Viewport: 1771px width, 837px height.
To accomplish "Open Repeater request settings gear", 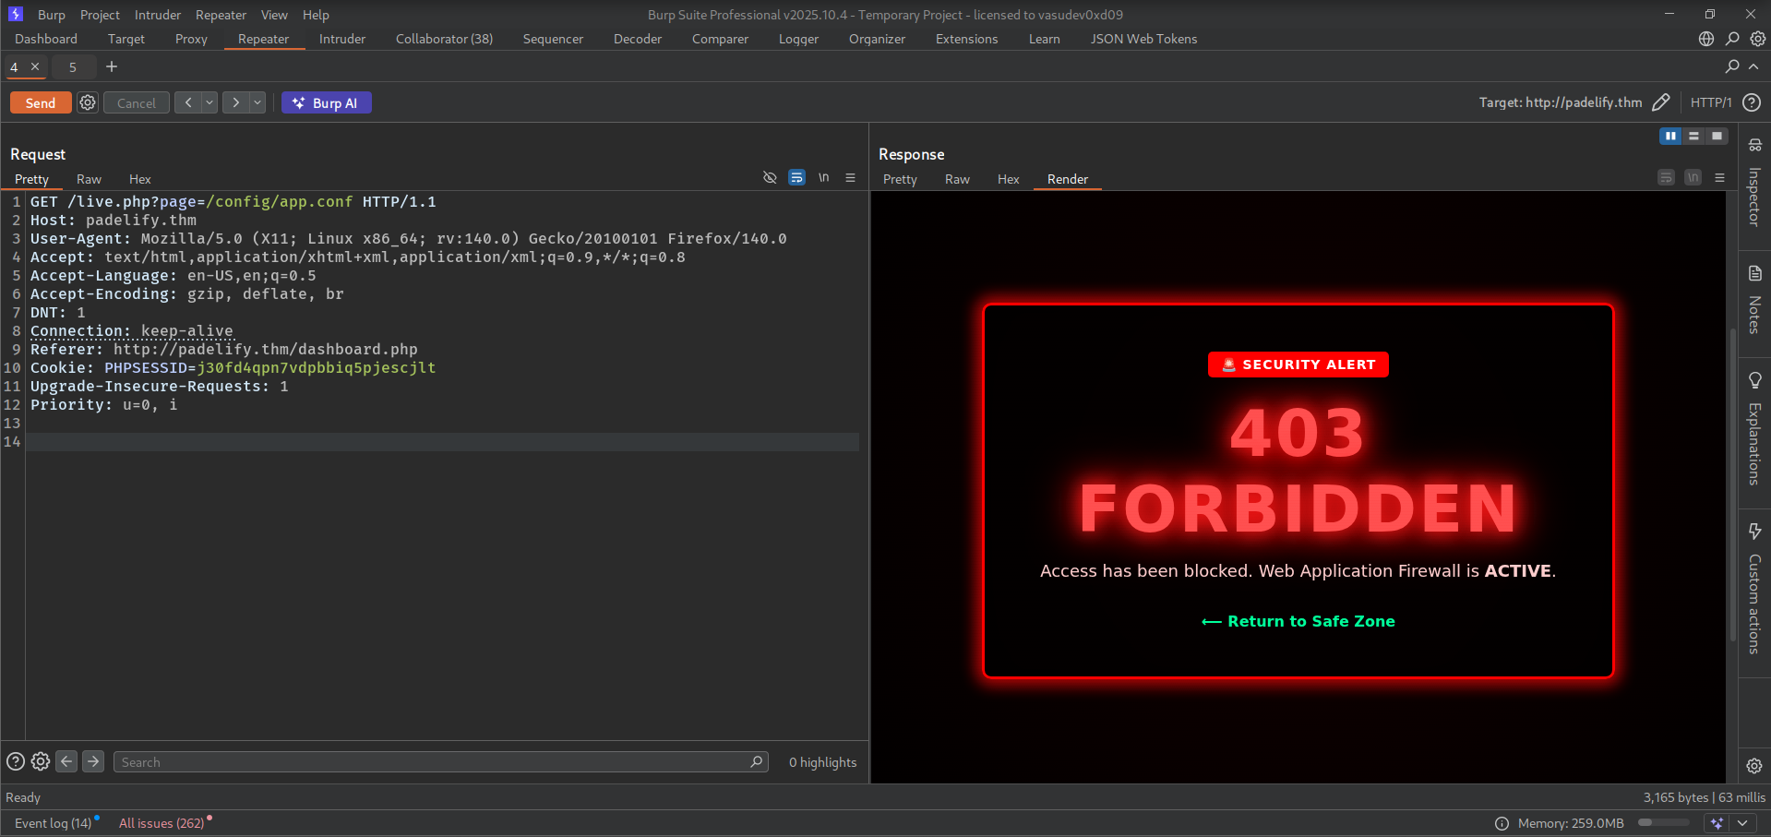I will (87, 102).
